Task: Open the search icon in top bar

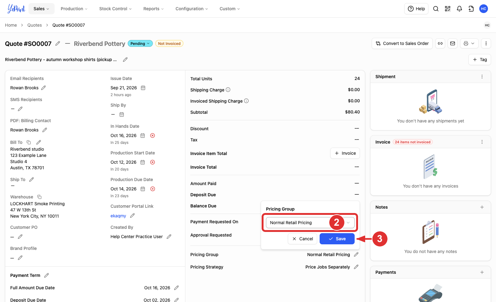Action: coord(436,9)
